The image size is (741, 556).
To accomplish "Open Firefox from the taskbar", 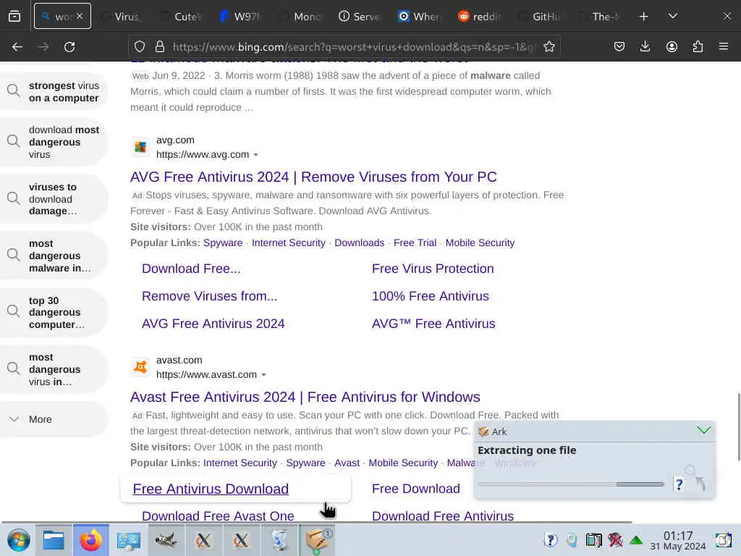I will point(90,540).
